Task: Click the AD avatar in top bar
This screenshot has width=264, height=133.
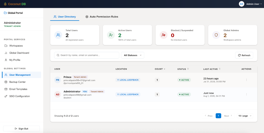Action: click(x=241, y=4)
